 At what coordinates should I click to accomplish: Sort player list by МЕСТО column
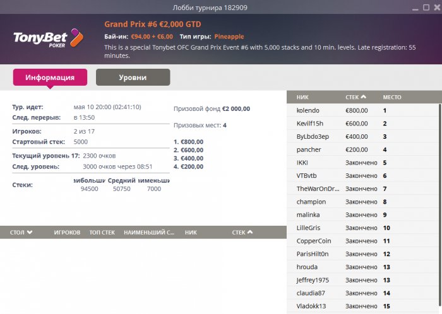pos(391,97)
